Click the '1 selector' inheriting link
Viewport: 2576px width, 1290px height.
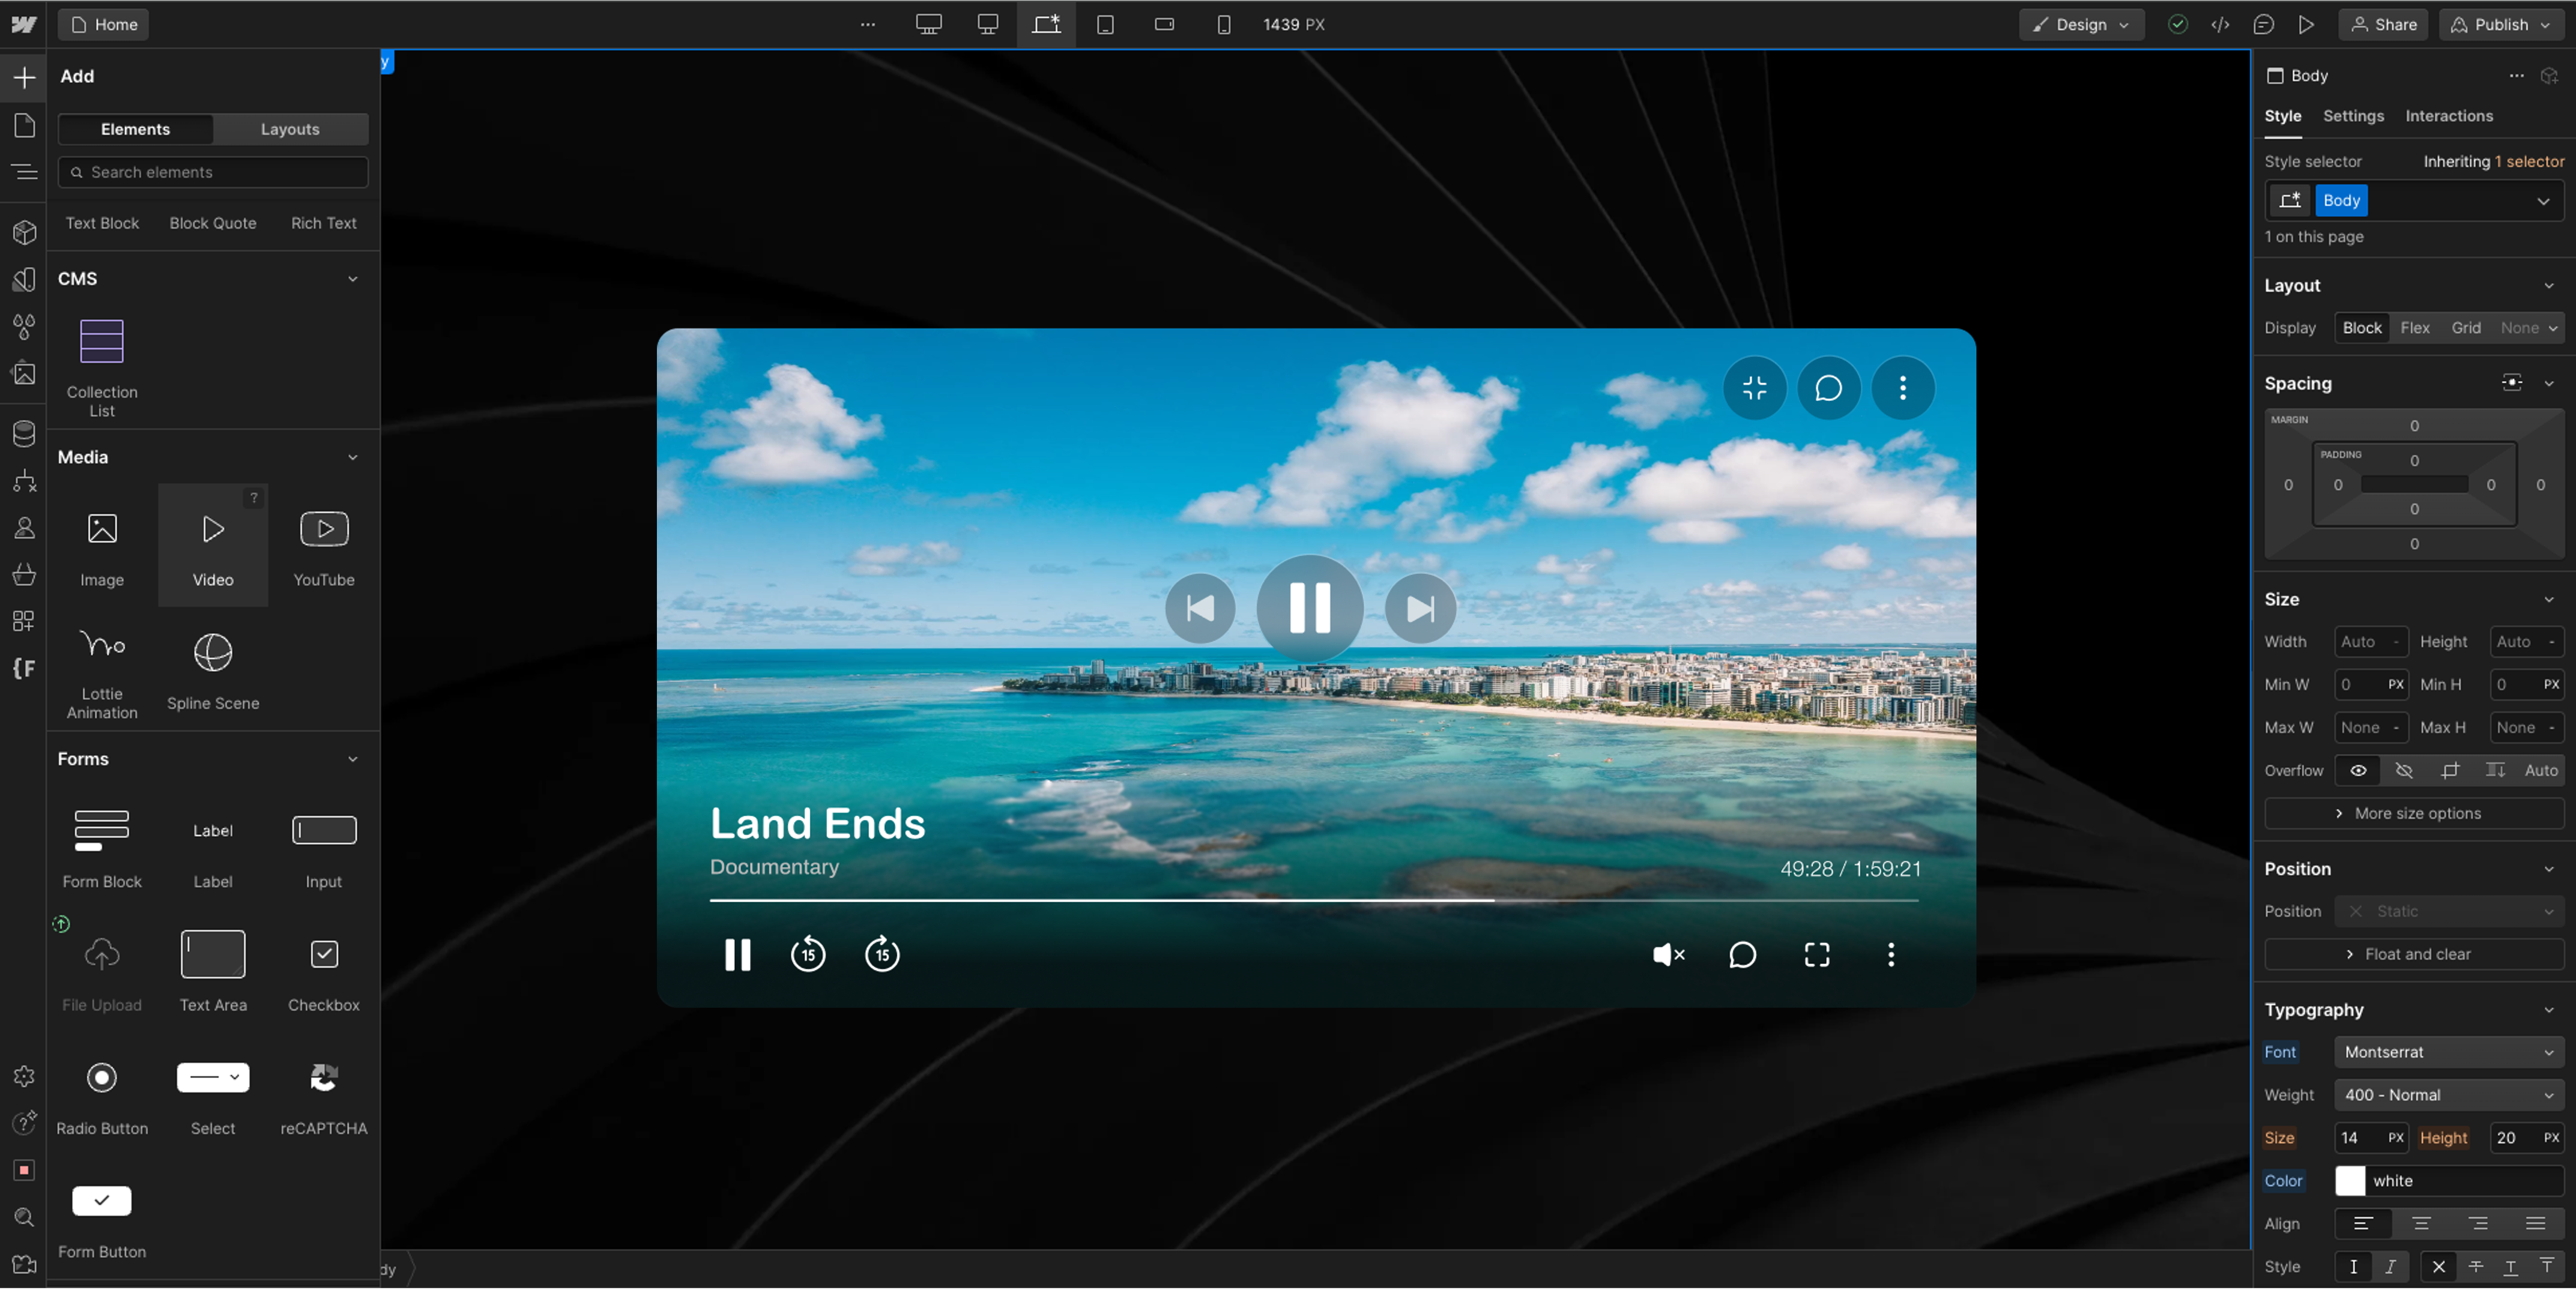[x=2528, y=161]
